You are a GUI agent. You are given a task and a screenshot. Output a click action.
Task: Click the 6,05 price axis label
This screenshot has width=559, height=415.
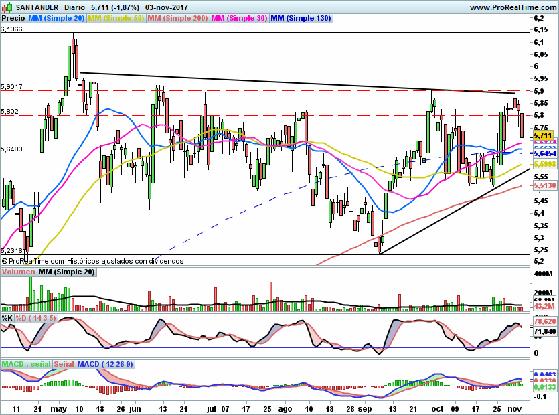click(541, 54)
